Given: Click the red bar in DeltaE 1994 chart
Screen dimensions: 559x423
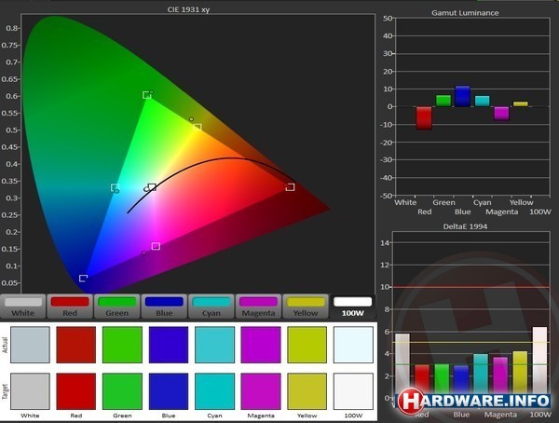Looking at the screenshot, I should (422, 378).
